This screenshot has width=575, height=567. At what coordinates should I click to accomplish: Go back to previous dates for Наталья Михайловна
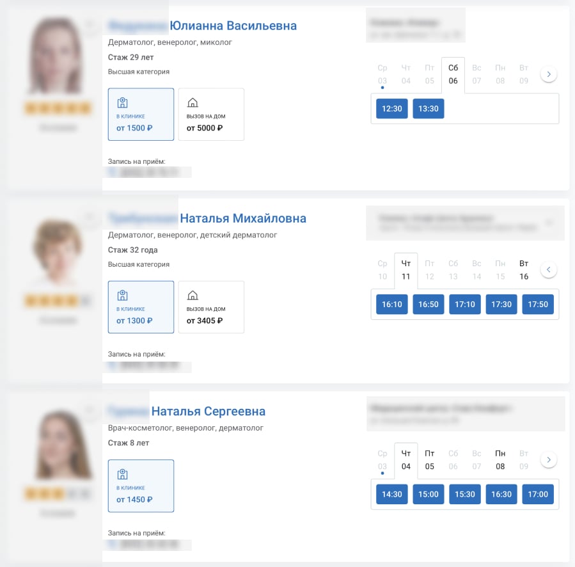point(549,269)
